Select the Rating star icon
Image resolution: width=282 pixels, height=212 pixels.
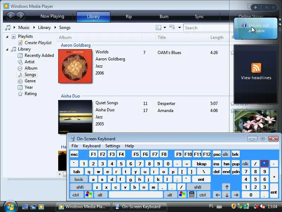coord(20,94)
